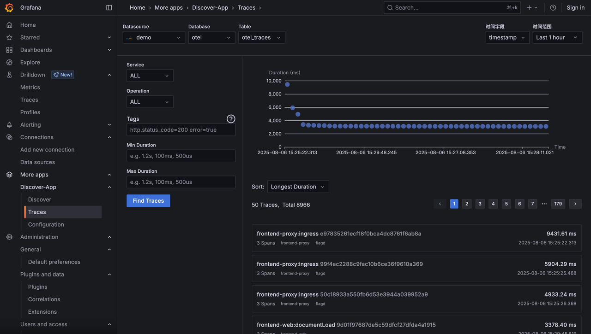Screen dimensions: 591x334
Task: Click the More apps breadcrumb link
Action: [169, 7]
